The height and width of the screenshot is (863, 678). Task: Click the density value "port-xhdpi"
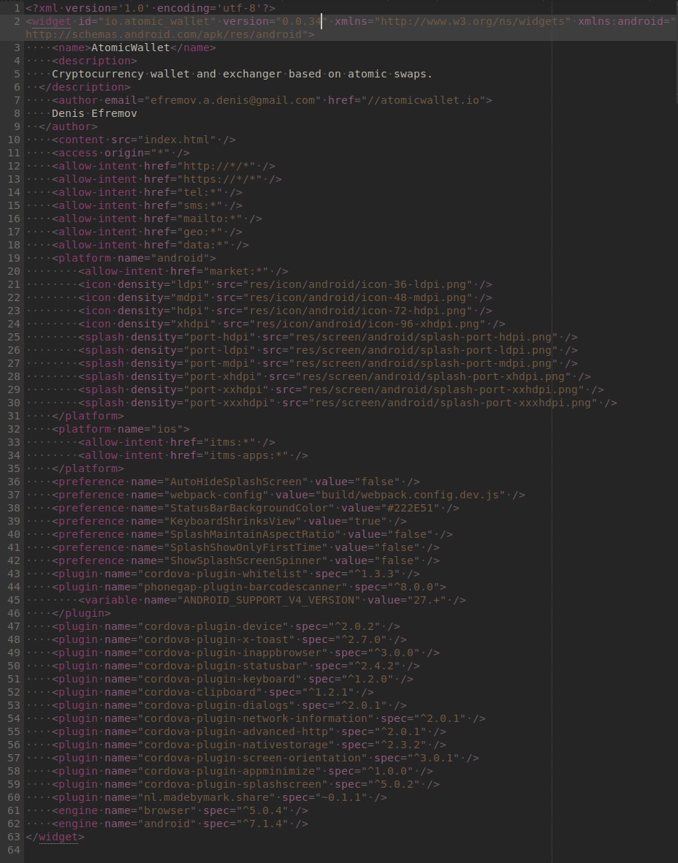click(223, 378)
